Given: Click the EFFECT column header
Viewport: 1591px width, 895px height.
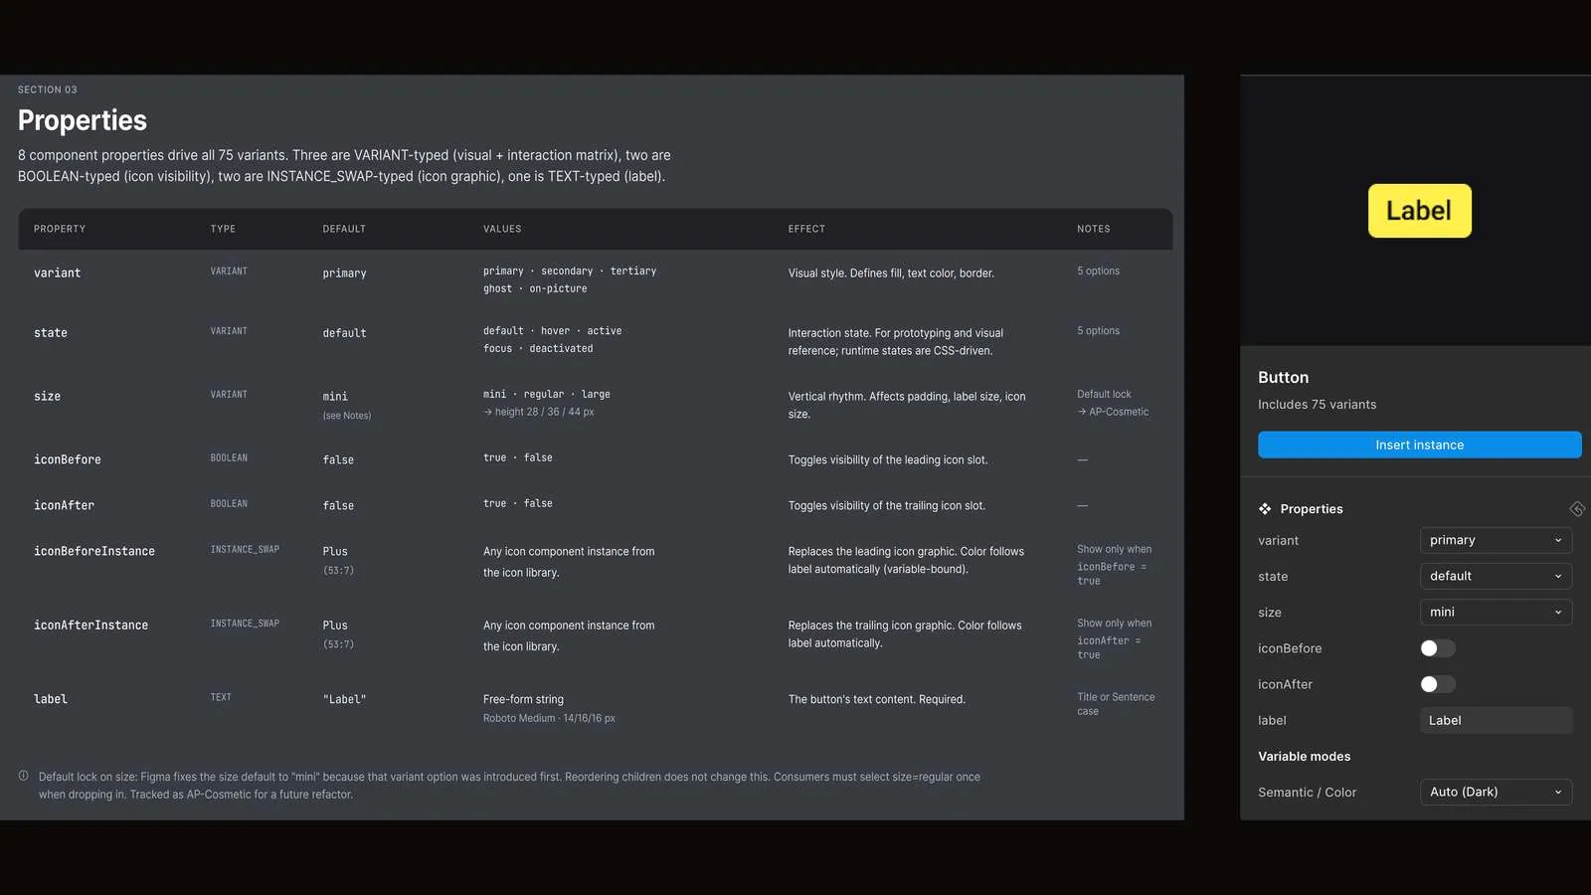Looking at the screenshot, I should click(x=806, y=229).
